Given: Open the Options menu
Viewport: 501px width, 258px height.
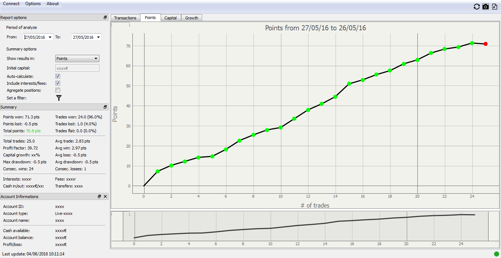Looking at the screenshot, I should coord(33,4).
